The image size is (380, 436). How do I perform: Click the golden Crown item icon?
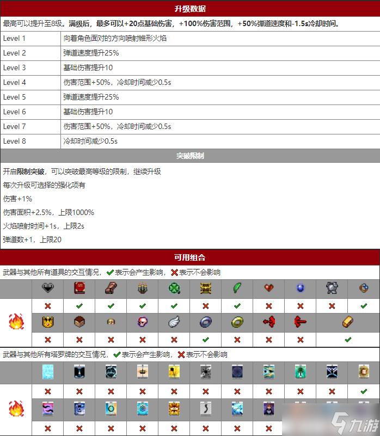(x=48, y=322)
